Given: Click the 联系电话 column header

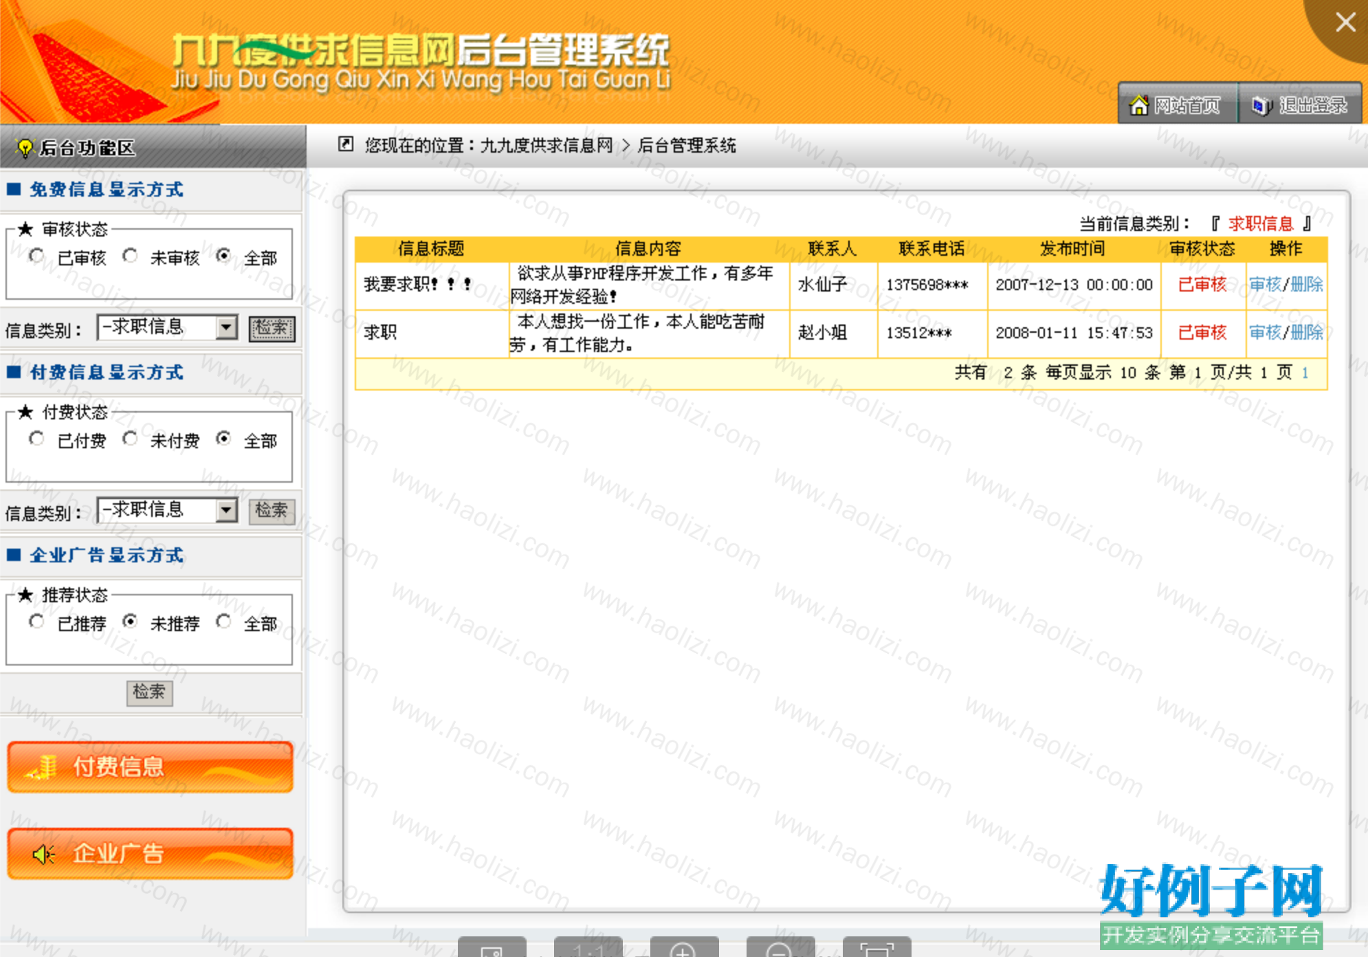Looking at the screenshot, I should click(931, 249).
